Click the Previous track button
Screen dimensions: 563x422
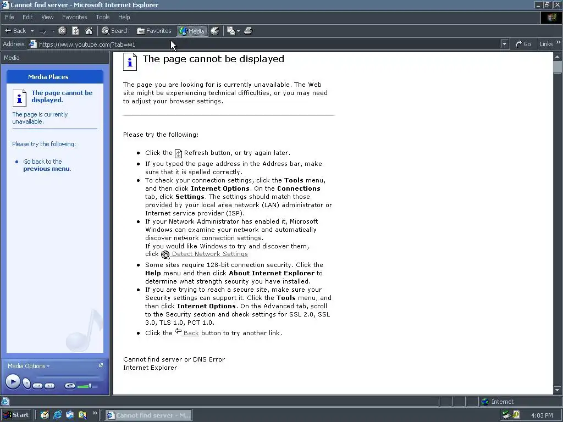37,386
